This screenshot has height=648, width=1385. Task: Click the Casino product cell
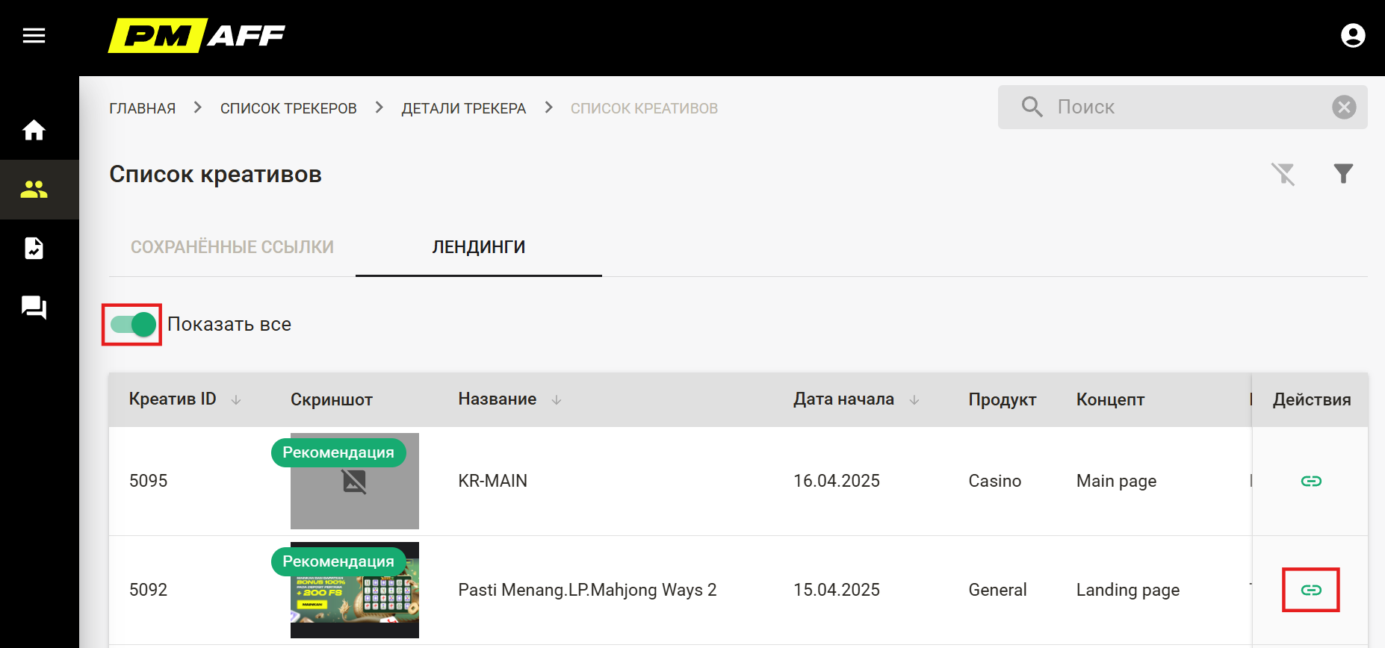[x=994, y=481]
